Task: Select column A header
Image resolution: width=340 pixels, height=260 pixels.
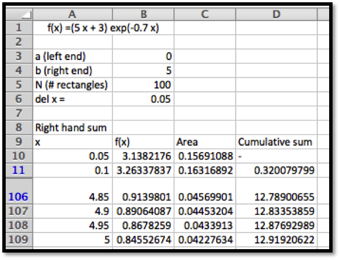Action: point(72,14)
